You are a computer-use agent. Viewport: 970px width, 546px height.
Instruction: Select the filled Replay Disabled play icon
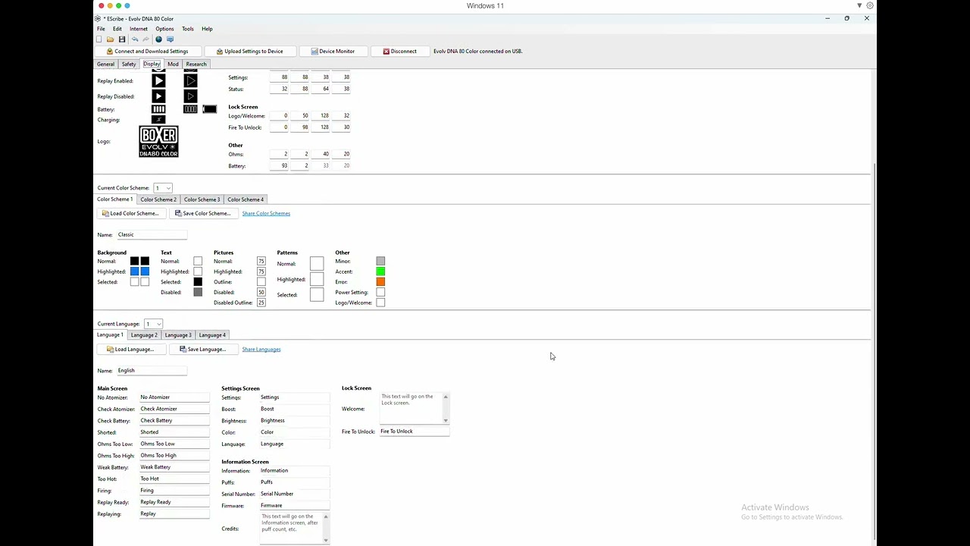click(x=158, y=96)
